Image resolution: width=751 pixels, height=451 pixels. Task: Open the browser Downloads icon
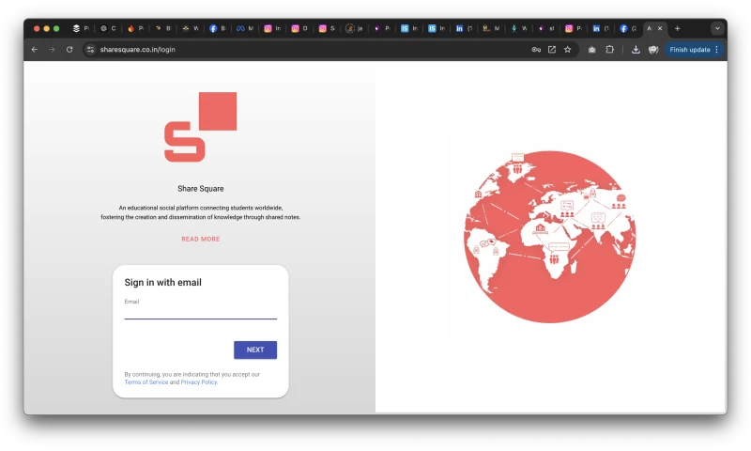tap(636, 49)
